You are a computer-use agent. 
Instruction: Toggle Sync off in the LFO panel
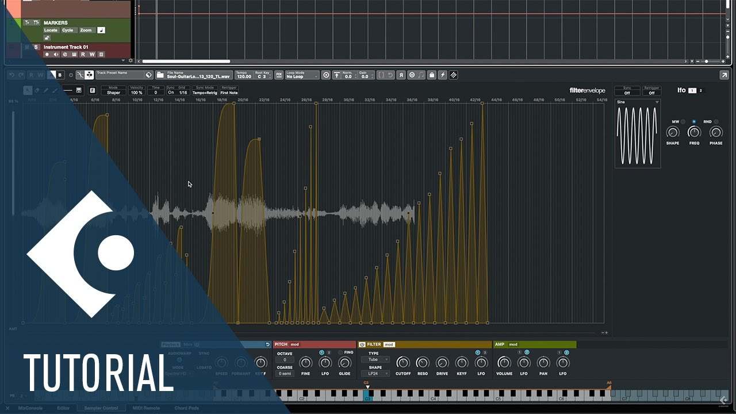pyautogui.click(x=627, y=93)
